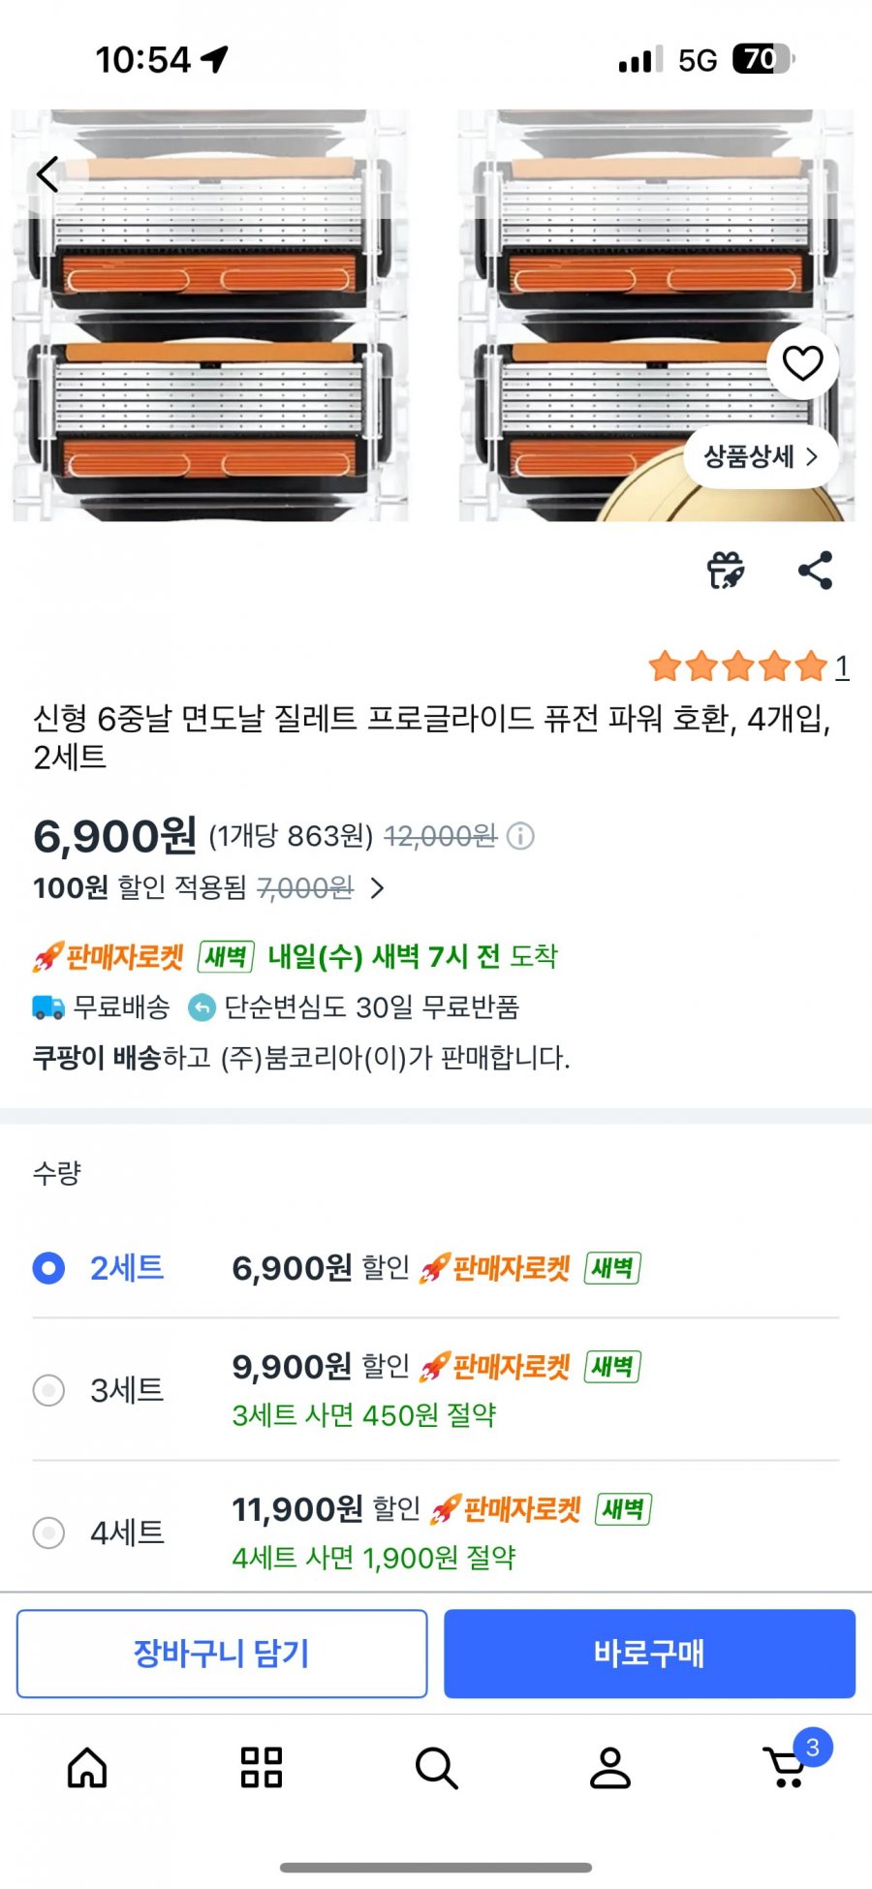This screenshot has height=1889, width=872.
Task: Select the 2세트 quantity option
Action: [x=49, y=1268]
